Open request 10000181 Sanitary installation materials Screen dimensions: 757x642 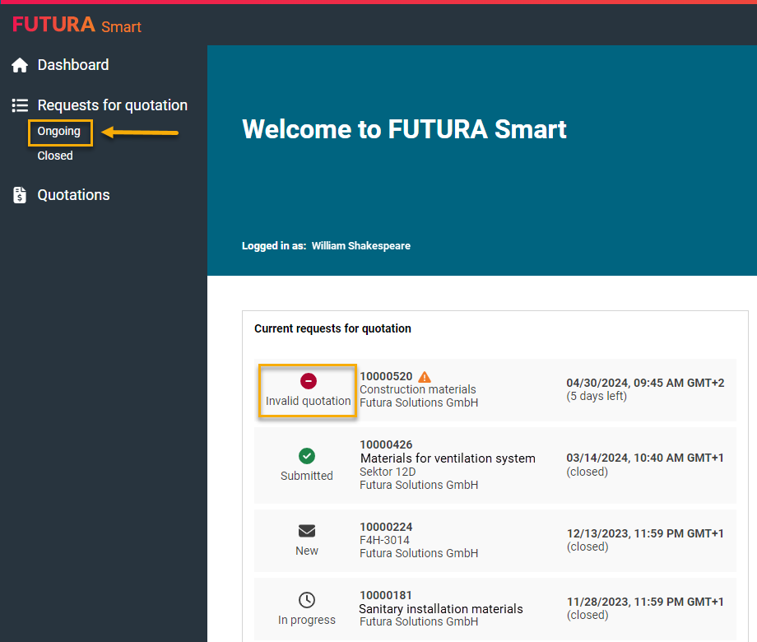click(x=440, y=609)
